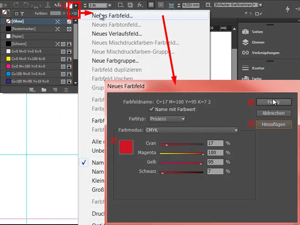Image resolution: width=300 pixels, height=225 pixels.
Task: Choose Neues Farbfeld... menu entry
Action: pos(112,16)
